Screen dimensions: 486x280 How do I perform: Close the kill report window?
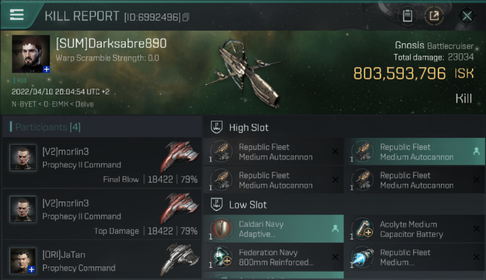(x=467, y=16)
